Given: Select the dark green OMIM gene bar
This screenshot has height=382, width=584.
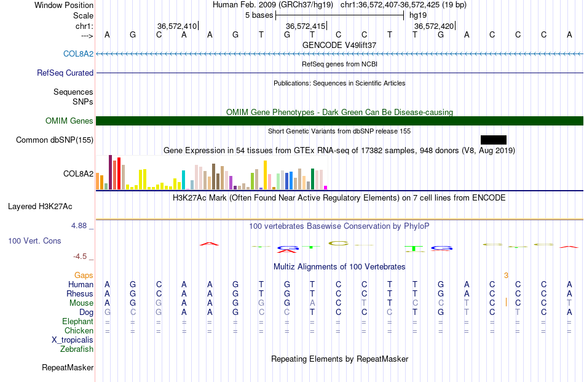Looking at the screenshot, I should click(x=339, y=121).
